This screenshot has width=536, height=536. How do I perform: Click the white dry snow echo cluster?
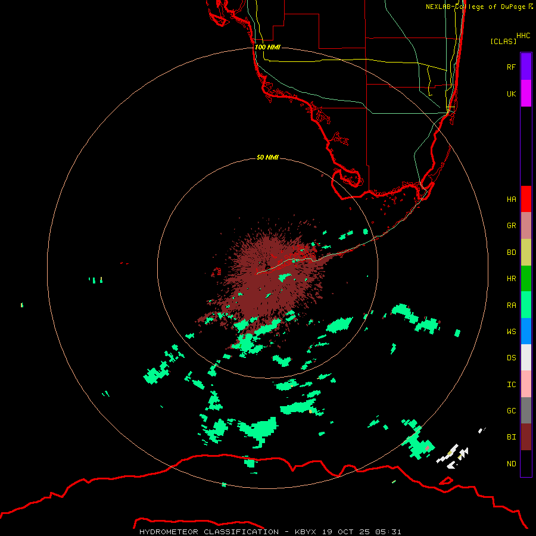point(453,457)
